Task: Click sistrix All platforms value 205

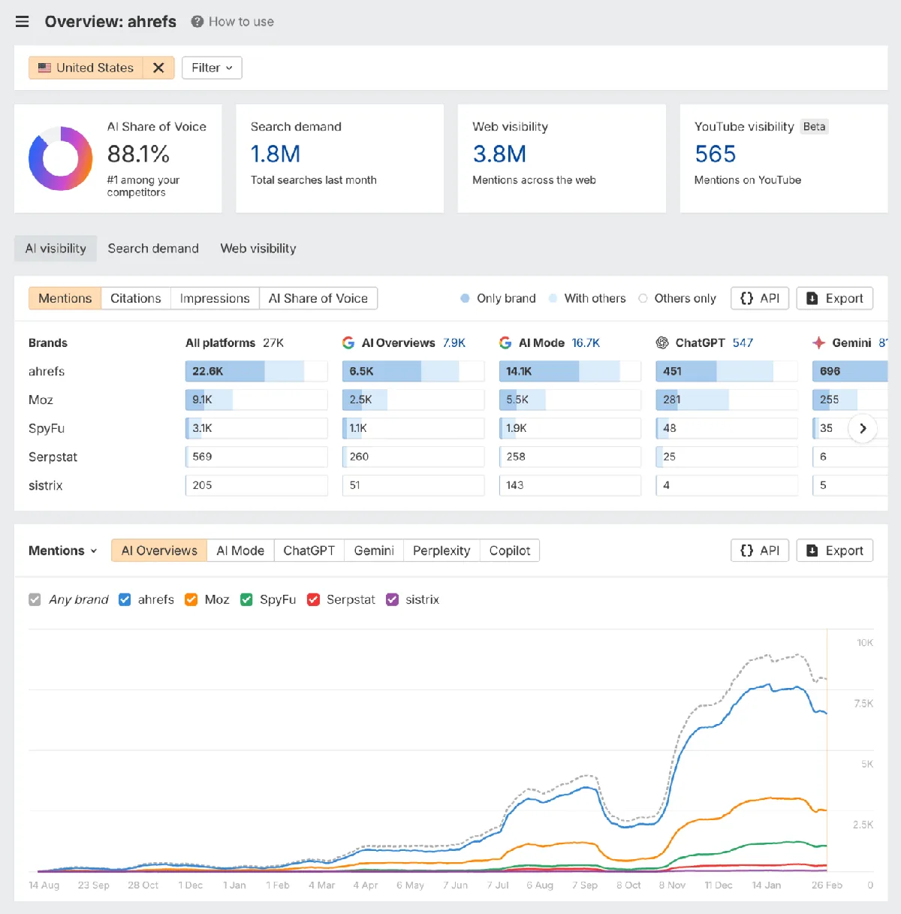Action: point(202,485)
